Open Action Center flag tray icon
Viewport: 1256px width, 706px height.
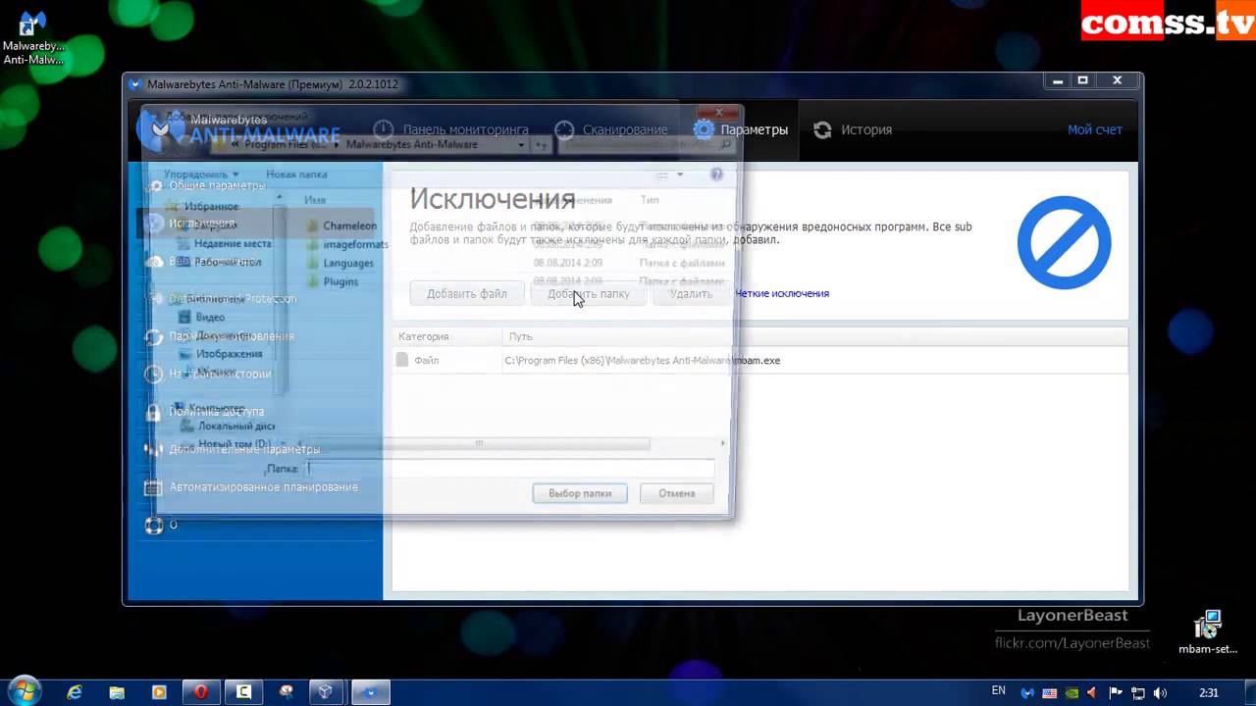(x=1116, y=693)
